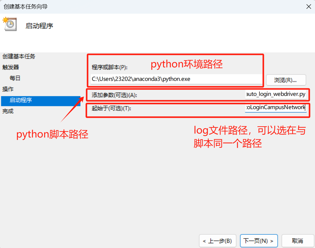Click the 浏览(R)... button
315x248 pixels.
coord(286,80)
